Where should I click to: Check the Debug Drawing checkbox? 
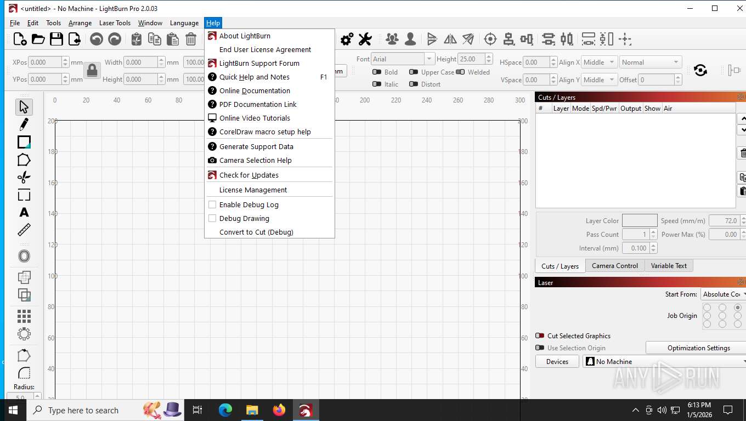(x=212, y=218)
